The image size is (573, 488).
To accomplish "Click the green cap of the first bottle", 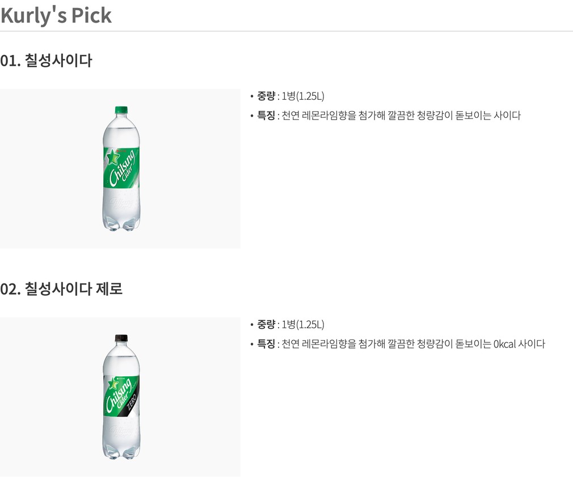I will (x=121, y=110).
